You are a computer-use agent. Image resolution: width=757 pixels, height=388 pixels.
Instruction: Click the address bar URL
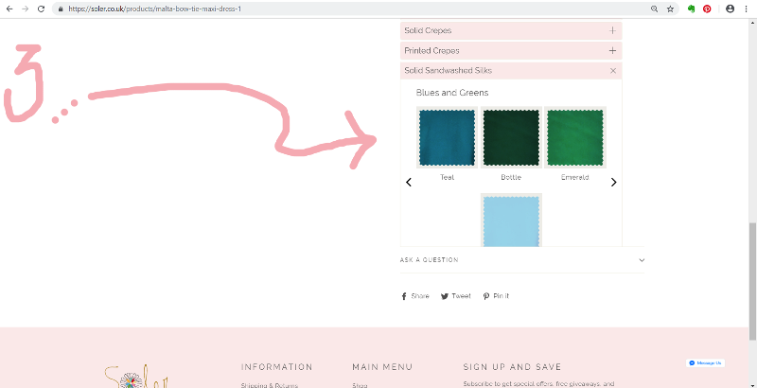click(154, 9)
